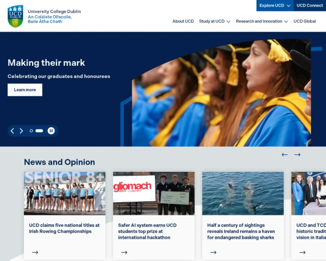Screen dimensions: 326x261
Task: Click the University College Dublin title text
Action: 54,11
